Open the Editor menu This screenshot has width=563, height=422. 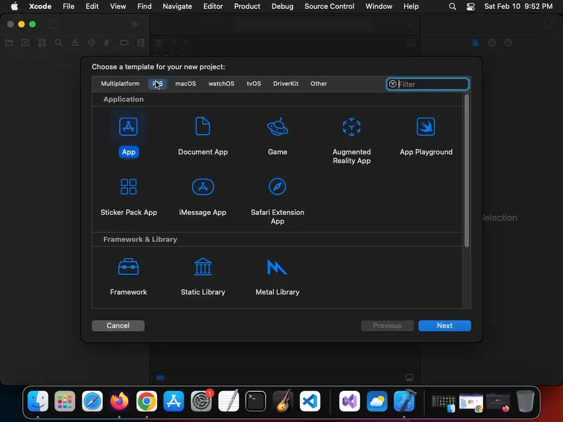pyautogui.click(x=213, y=7)
